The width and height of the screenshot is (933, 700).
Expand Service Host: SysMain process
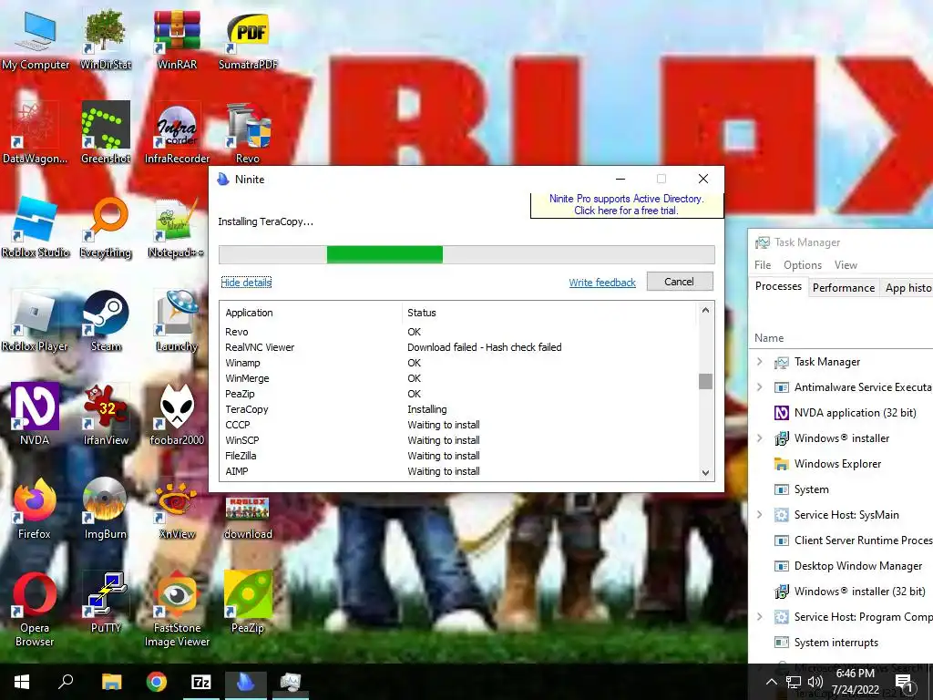click(759, 514)
